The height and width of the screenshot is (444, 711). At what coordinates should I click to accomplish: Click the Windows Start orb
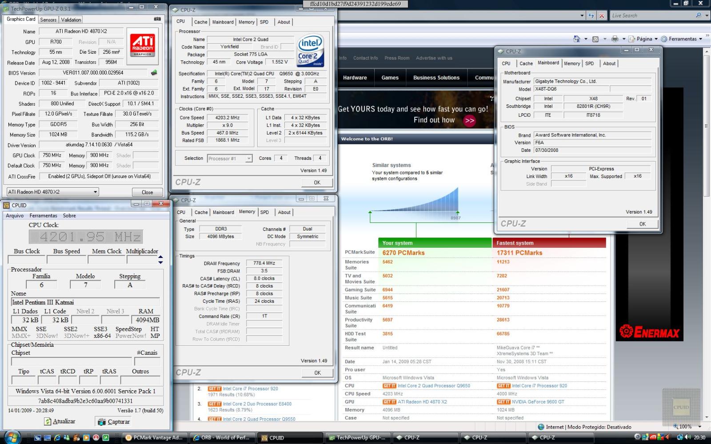pyautogui.click(x=12, y=437)
